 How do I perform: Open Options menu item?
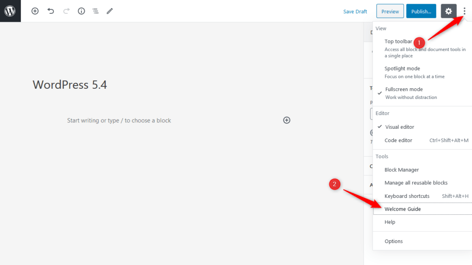[422, 241]
